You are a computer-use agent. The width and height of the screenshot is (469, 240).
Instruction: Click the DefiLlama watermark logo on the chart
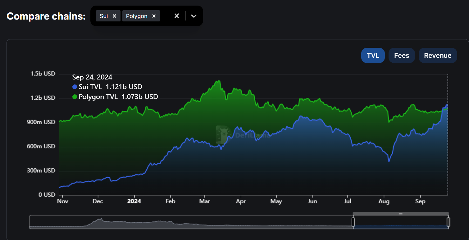[223, 135]
